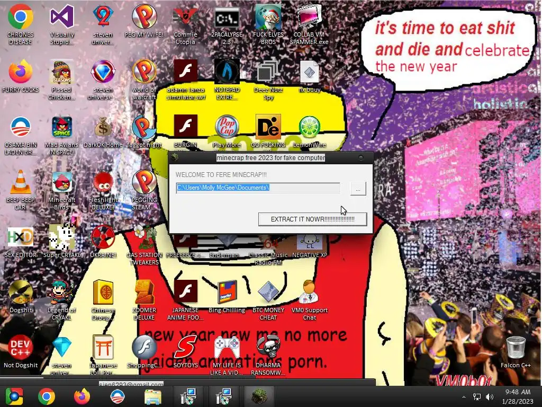This screenshot has width=542, height=407.
Task: Open the PEGGING STEAM desktop icon
Action: tap(144, 182)
